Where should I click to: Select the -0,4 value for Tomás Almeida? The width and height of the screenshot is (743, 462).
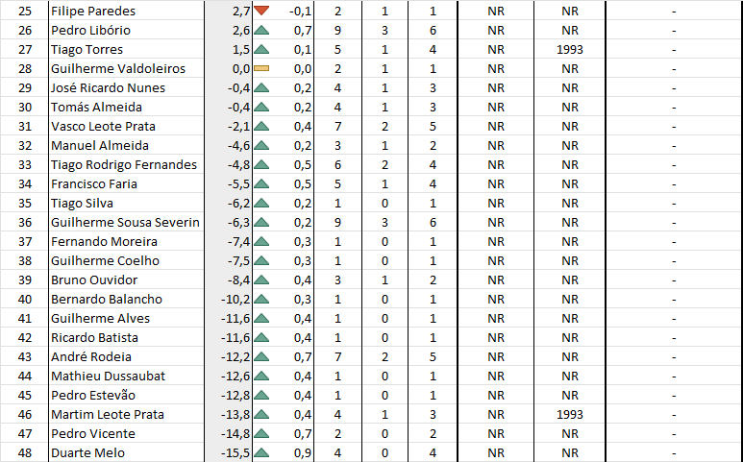pyautogui.click(x=238, y=108)
